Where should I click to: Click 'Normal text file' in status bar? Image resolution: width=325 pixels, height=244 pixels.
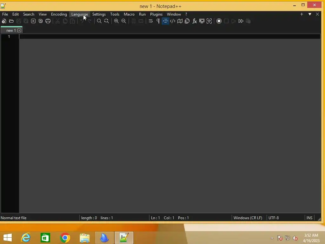pos(13,218)
